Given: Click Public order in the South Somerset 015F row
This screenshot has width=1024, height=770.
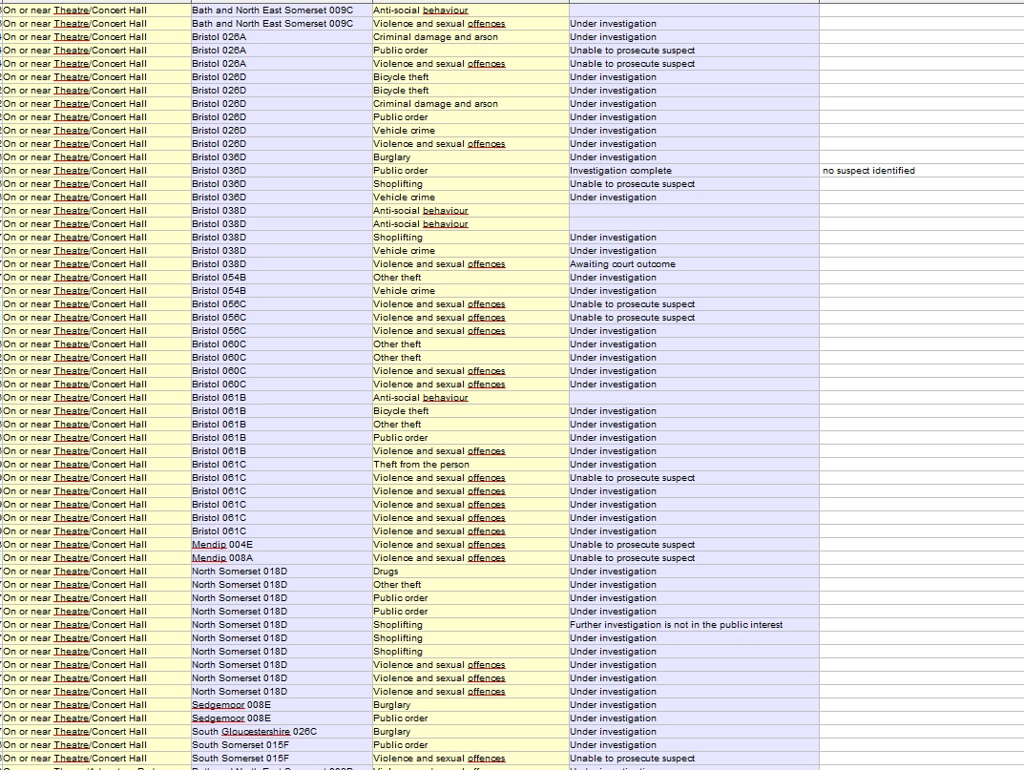Looking at the screenshot, I should pyautogui.click(x=401, y=745).
